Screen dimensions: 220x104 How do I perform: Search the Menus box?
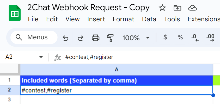[x=34, y=37]
